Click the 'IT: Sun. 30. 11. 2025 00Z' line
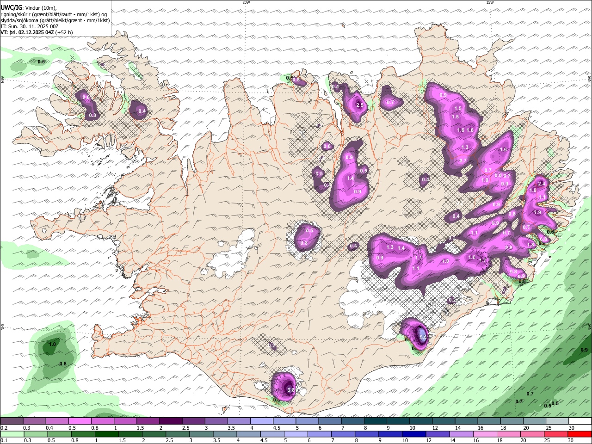 point(30,26)
